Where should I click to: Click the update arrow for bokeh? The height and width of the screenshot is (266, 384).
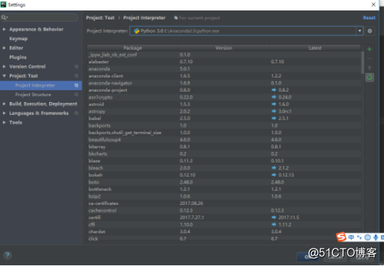click(x=274, y=175)
